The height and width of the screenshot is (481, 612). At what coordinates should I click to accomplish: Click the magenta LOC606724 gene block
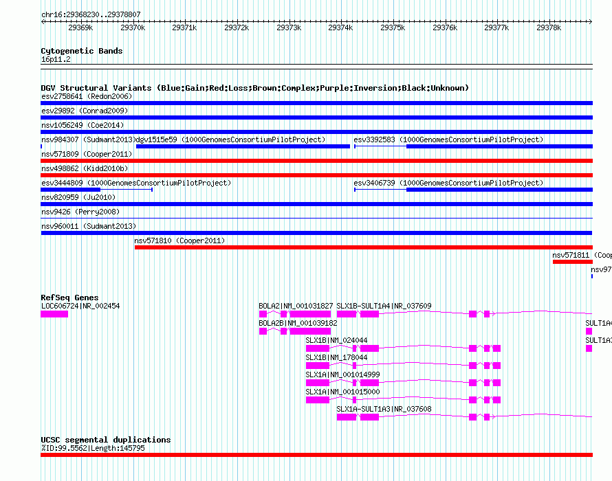[x=54, y=314]
